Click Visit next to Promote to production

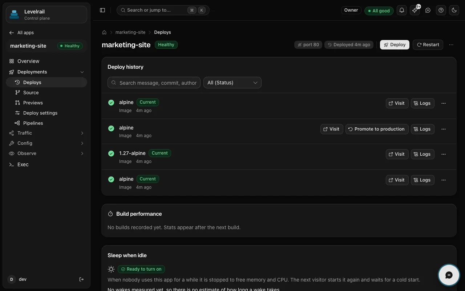332,129
